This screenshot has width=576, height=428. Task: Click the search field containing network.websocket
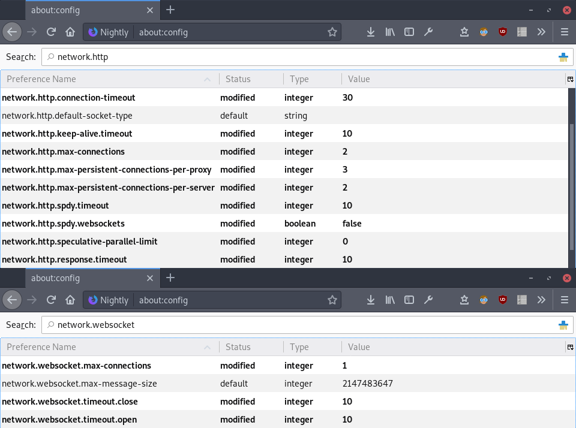(307, 325)
